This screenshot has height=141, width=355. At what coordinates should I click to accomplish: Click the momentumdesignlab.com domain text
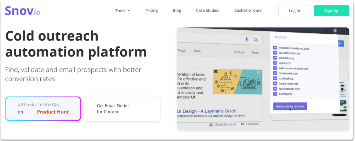pyautogui.click(x=293, y=48)
